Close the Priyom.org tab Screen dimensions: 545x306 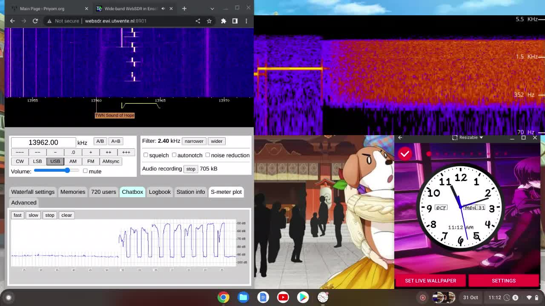point(86,8)
